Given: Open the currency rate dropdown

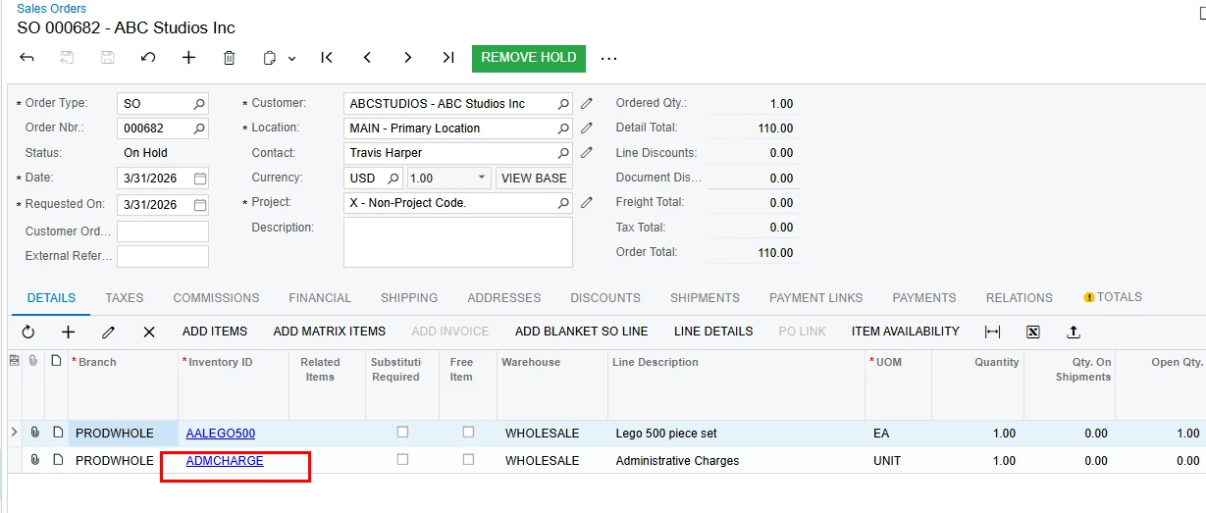Looking at the screenshot, I should coord(481,179).
